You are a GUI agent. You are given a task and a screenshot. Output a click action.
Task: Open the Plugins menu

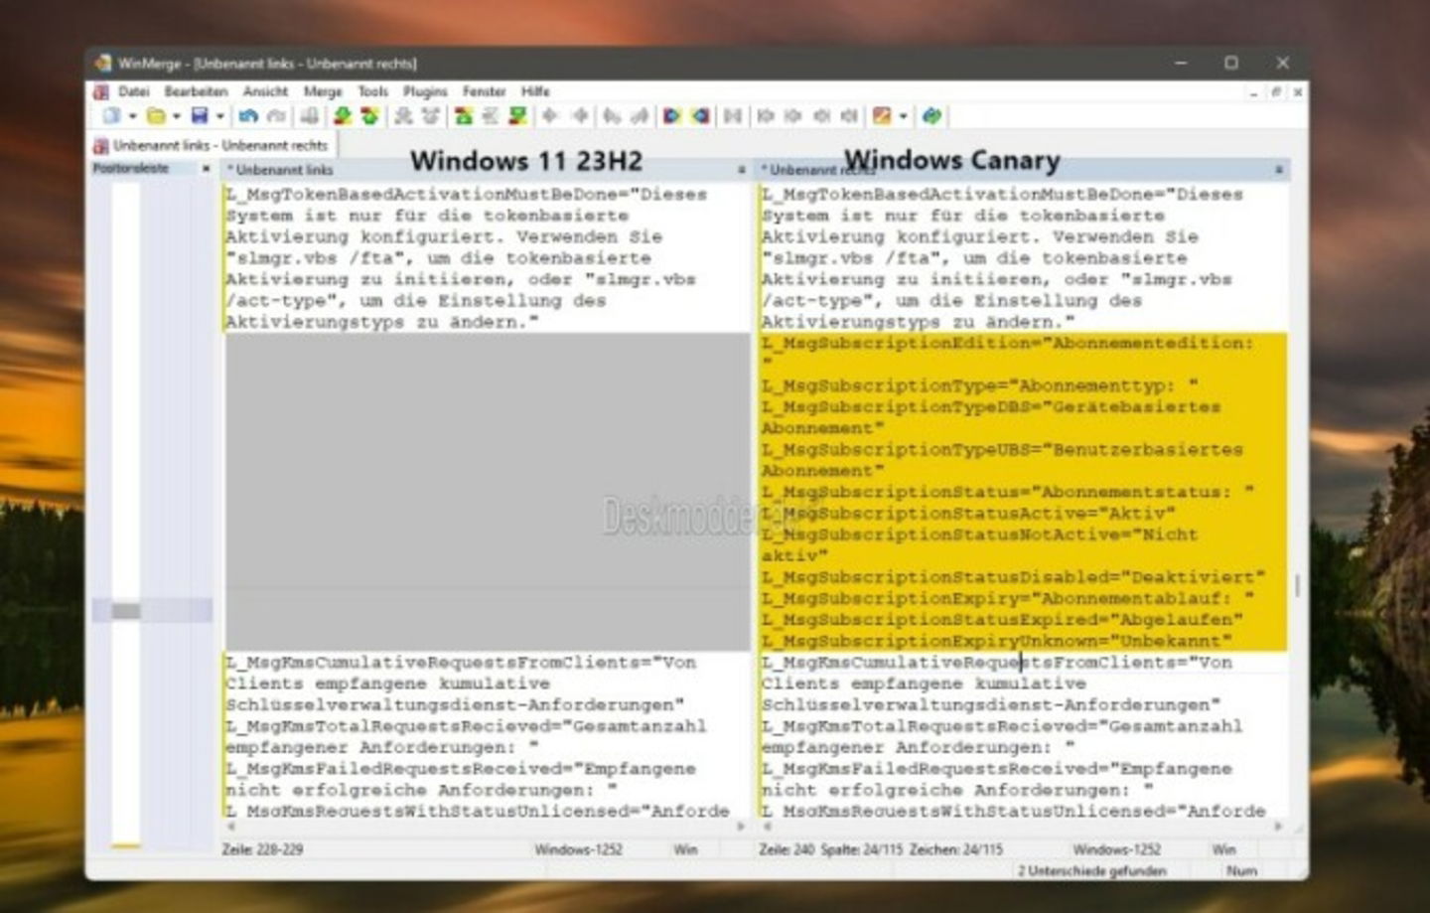[x=425, y=91]
